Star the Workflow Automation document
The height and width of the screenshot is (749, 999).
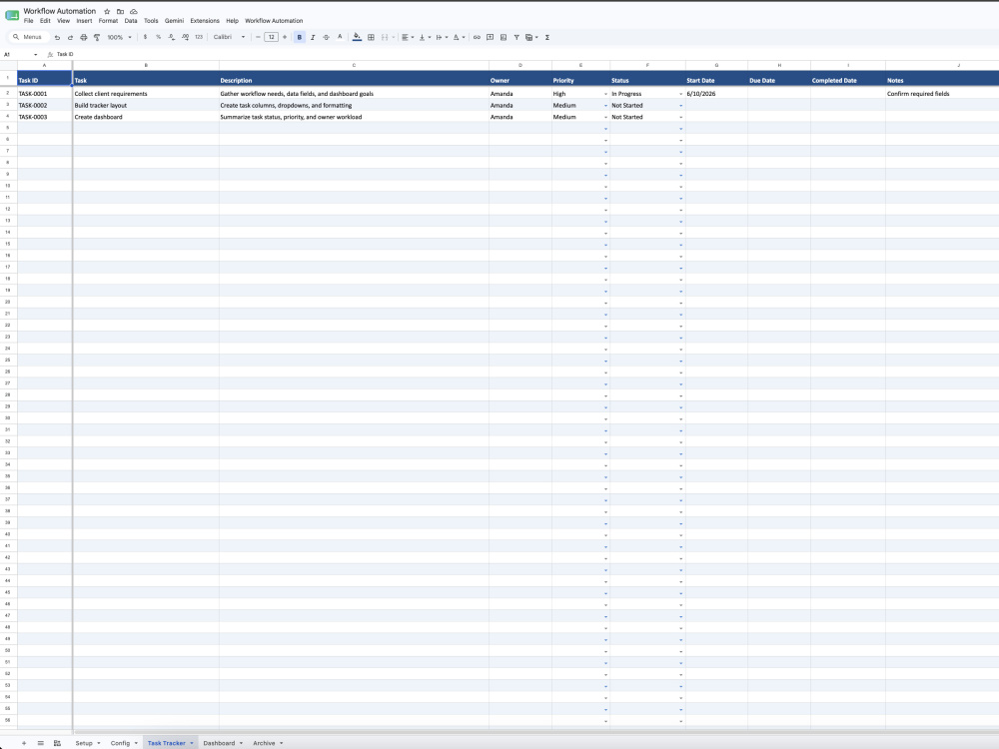click(107, 11)
